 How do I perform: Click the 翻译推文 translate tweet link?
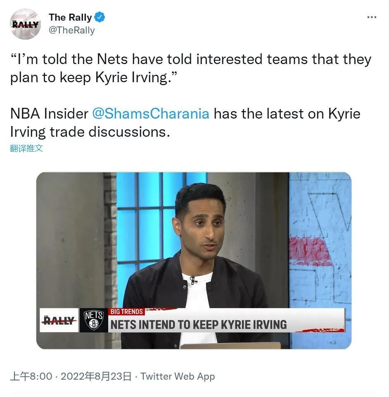tap(26, 148)
